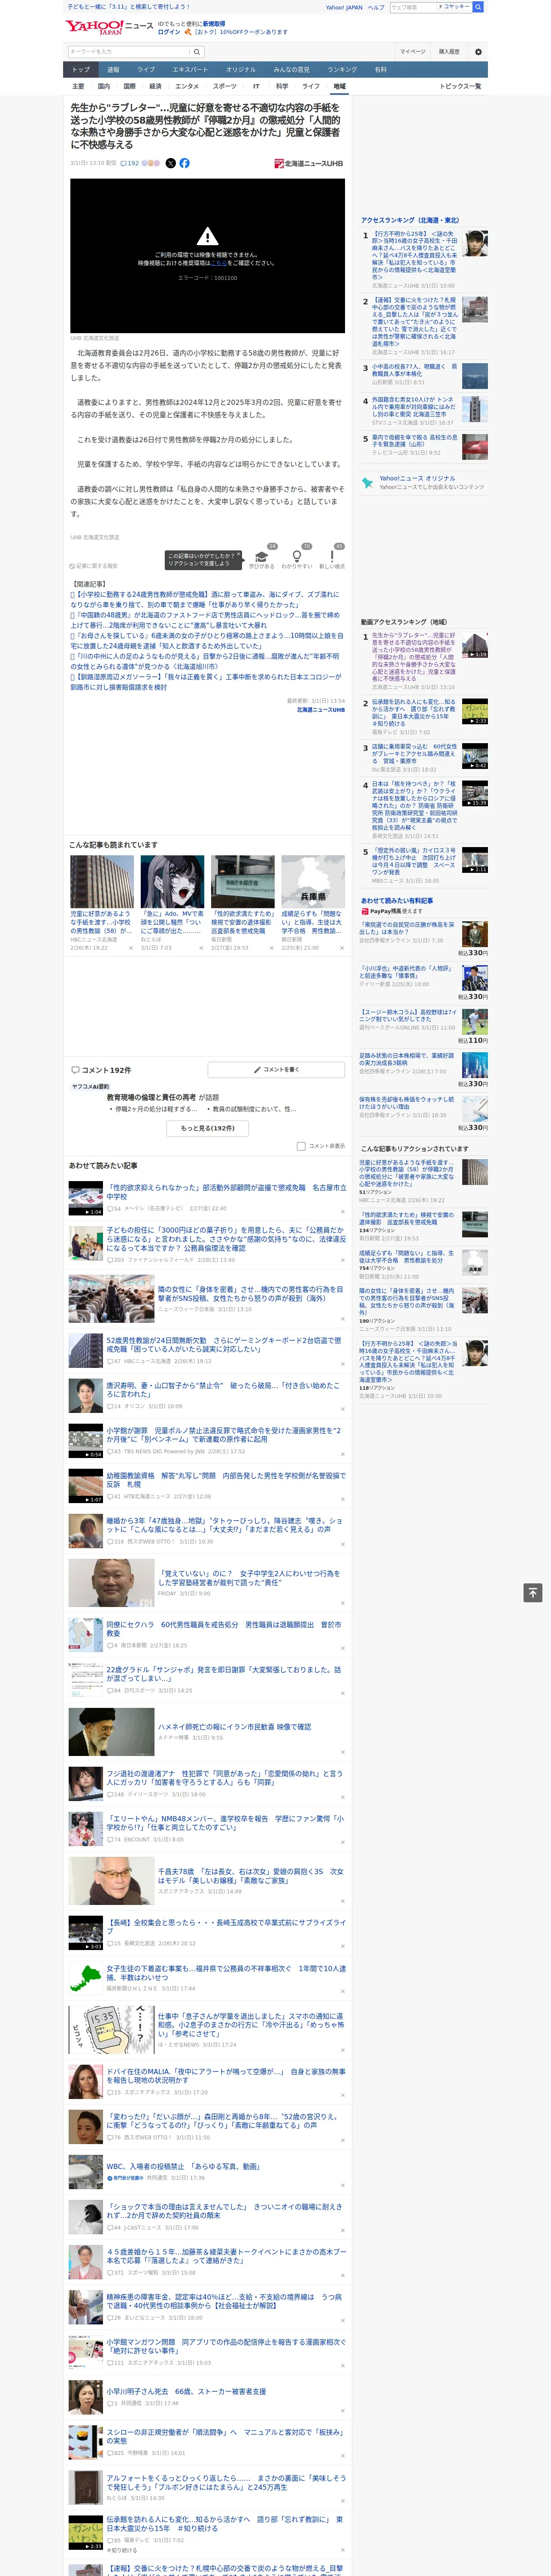React with わかりやすい lightbulb icon
The image size is (551, 2576).
click(x=297, y=557)
